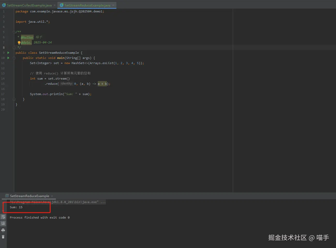Toggle scroll to end in the console
This screenshot has height=248, width=336.
tap(3, 223)
